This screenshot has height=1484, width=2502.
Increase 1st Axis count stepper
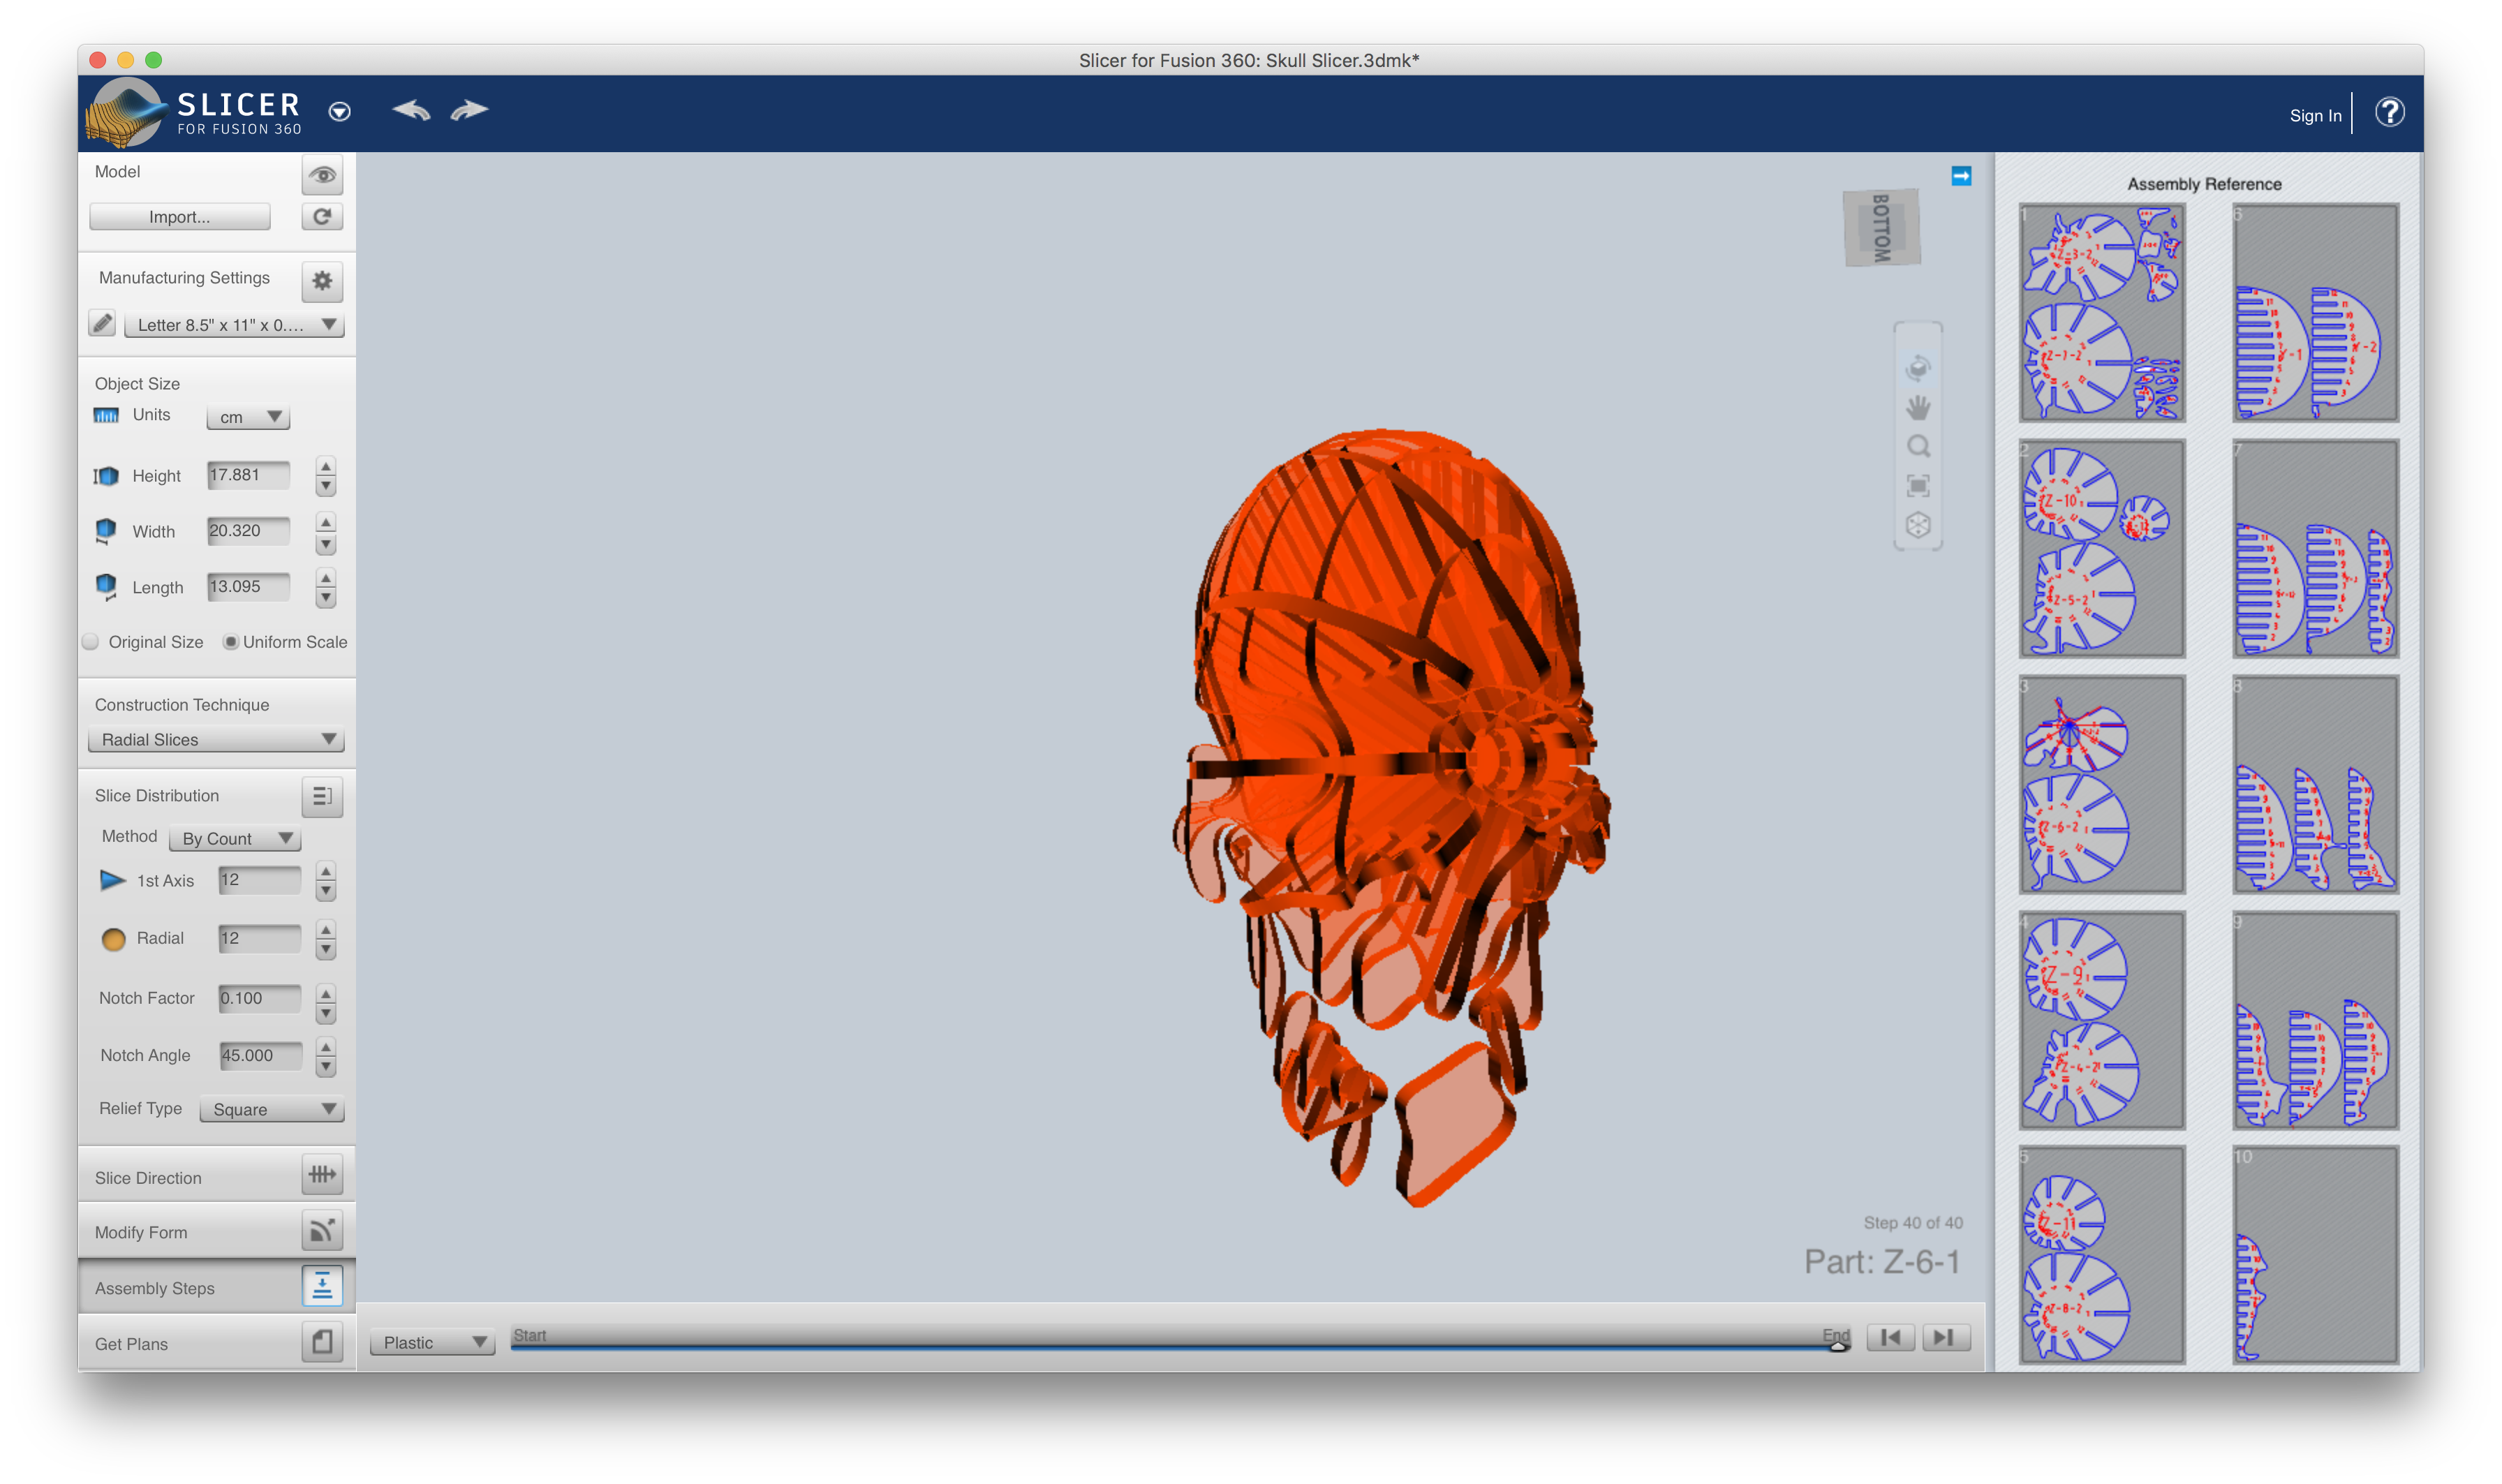click(325, 871)
